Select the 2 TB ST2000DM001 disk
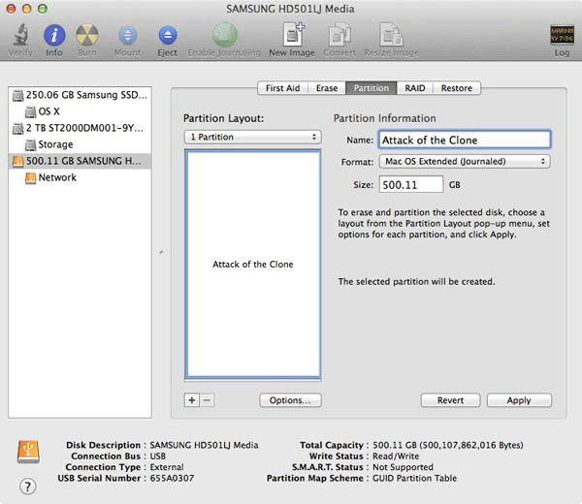 [80, 128]
